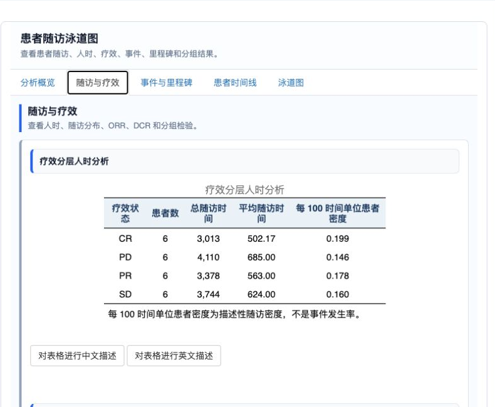Click the 总随访时间 column header
Image resolution: width=495 pixels, height=407 pixels.
tap(209, 214)
